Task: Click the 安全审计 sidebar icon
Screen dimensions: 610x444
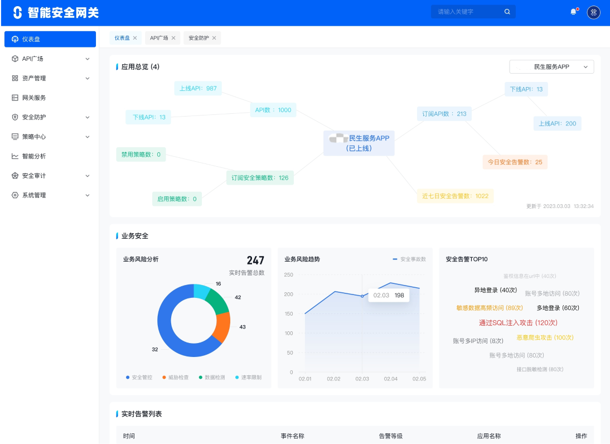Action: [x=15, y=176]
